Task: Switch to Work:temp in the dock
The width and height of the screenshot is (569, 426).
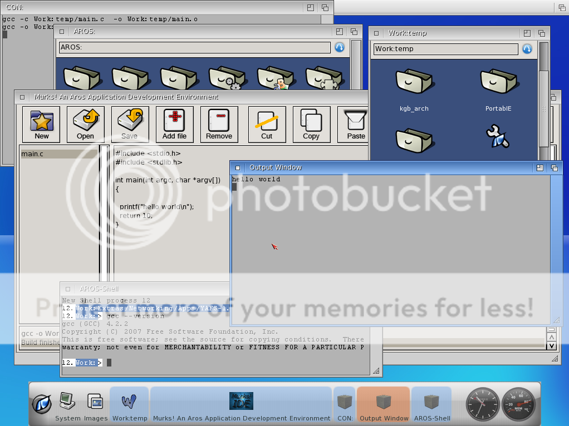Action: point(130,405)
